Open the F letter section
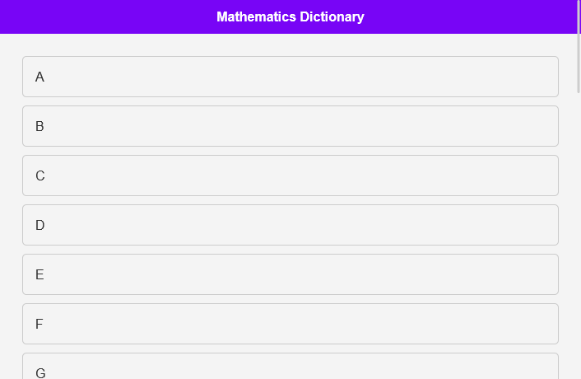Screen dimensions: 581x379 click(290, 324)
